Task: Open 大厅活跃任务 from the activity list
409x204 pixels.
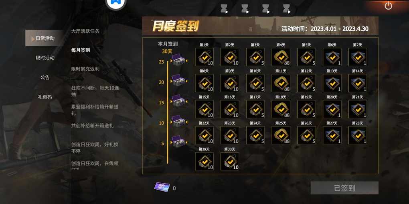Action: [85, 31]
